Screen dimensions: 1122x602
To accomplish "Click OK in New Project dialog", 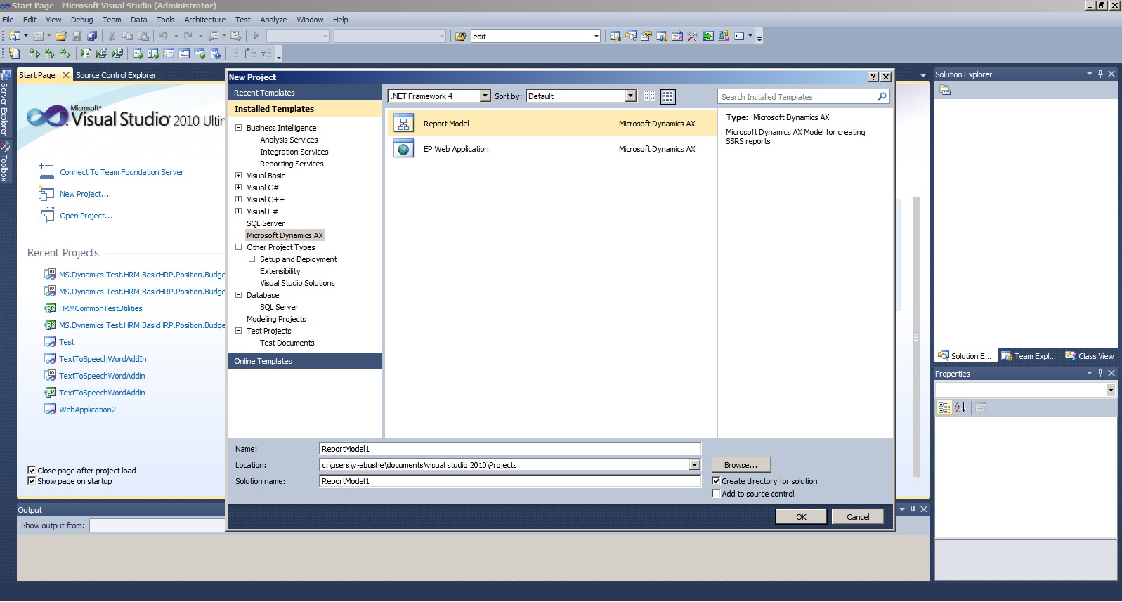I will [x=801, y=517].
